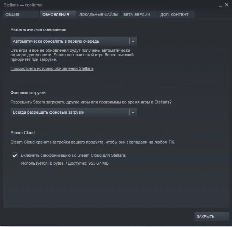This screenshot has width=232, height=227.
Task: Open the ДОП. КОНТЕНТ tab
Action: (176, 15)
